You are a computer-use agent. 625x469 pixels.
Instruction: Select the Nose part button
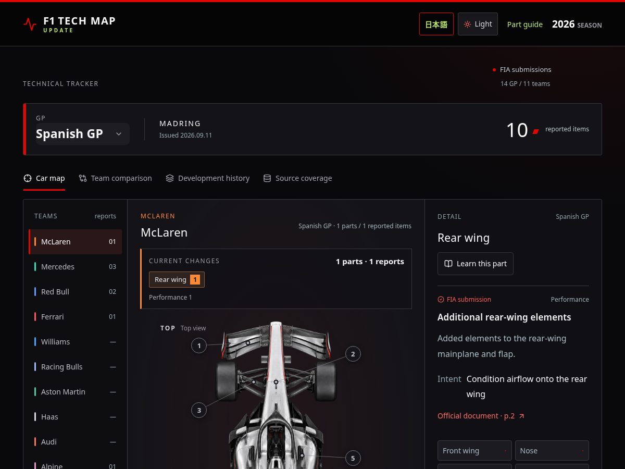552,451
